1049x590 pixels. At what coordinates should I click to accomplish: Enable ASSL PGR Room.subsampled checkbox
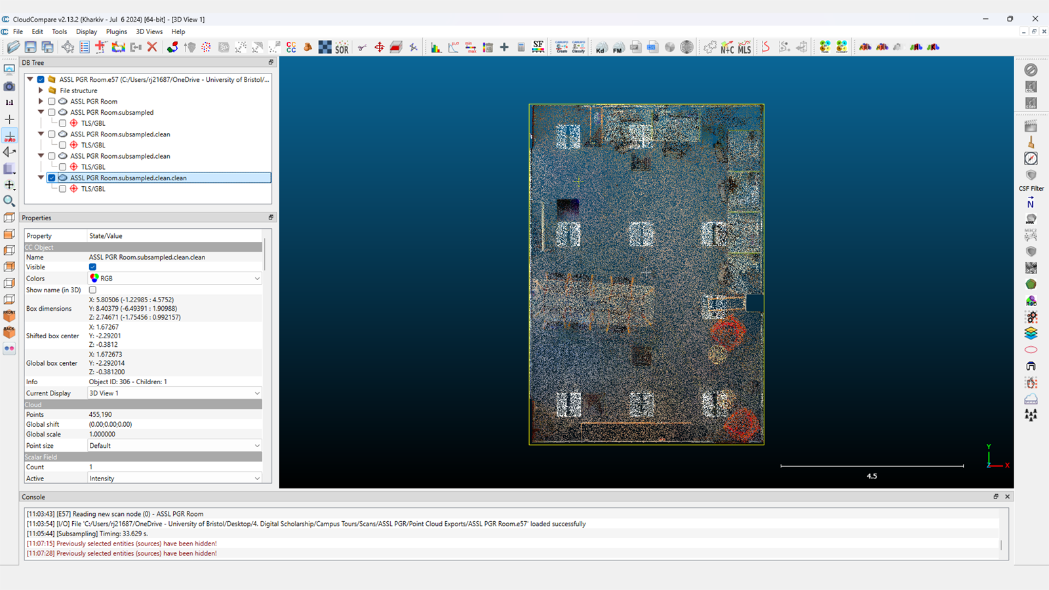[x=52, y=112]
